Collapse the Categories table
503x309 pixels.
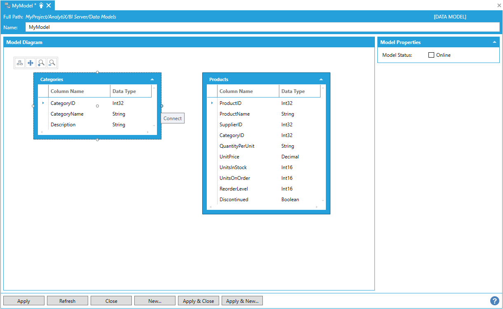point(152,79)
